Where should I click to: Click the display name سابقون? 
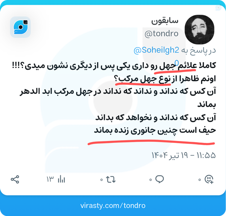[x=165, y=21]
